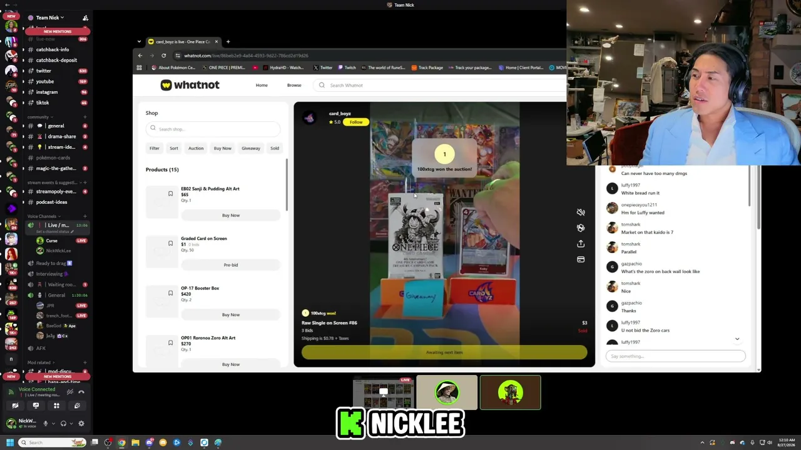This screenshot has width=801, height=450.
Task: Click the Search shop field
Action: (213, 129)
